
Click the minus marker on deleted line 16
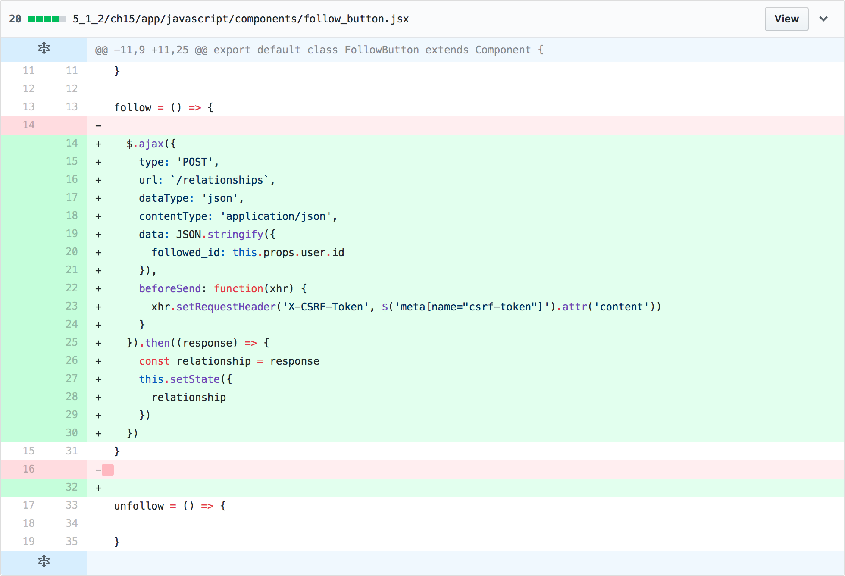tap(98, 470)
